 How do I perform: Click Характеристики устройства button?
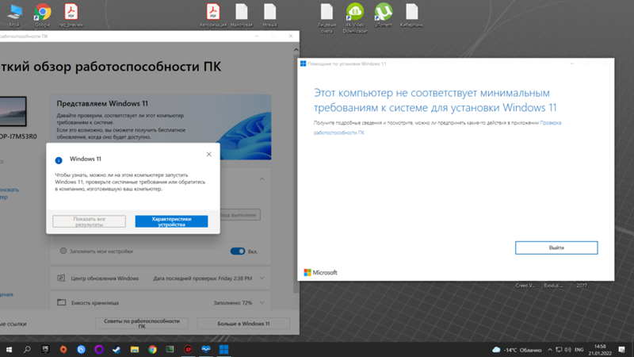point(171,221)
